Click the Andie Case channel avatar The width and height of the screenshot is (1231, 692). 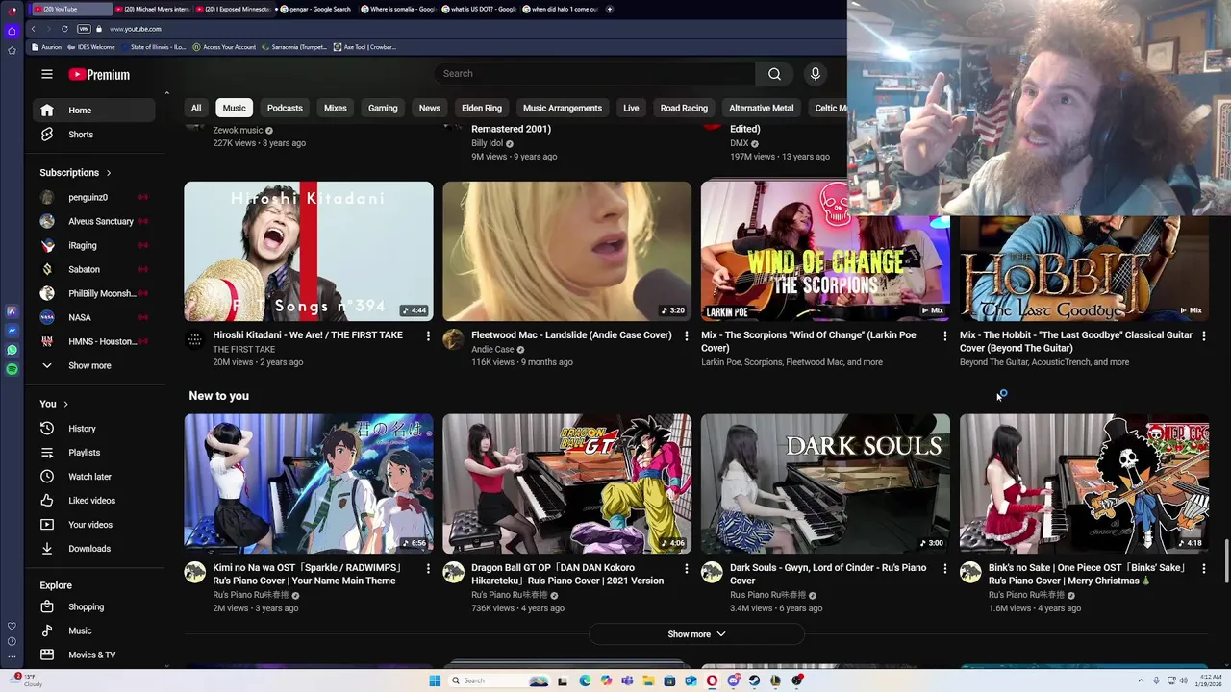tap(453, 339)
